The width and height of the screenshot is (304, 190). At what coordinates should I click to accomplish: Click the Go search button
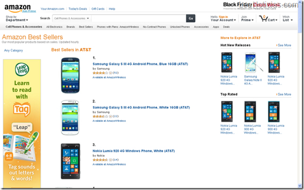tap(191, 19)
